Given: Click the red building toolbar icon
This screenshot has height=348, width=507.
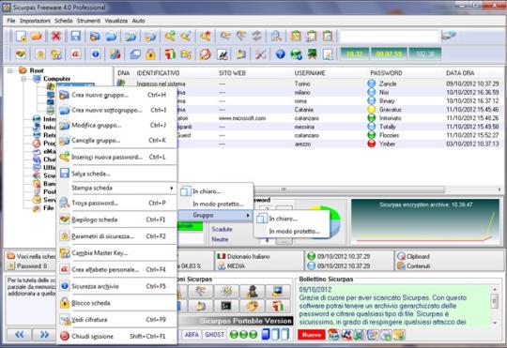Looking at the screenshot, I should [x=170, y=54].
